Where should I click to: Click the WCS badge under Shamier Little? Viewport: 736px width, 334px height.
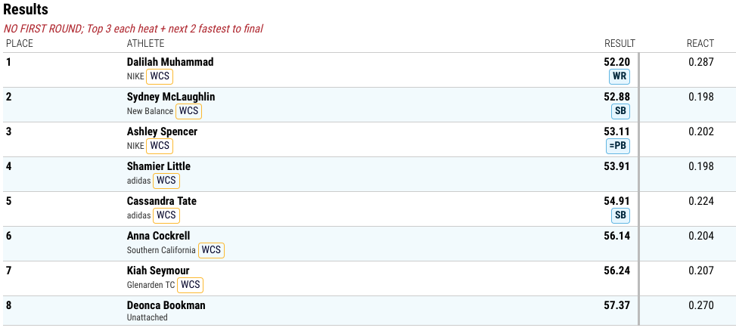click(166, 181)
